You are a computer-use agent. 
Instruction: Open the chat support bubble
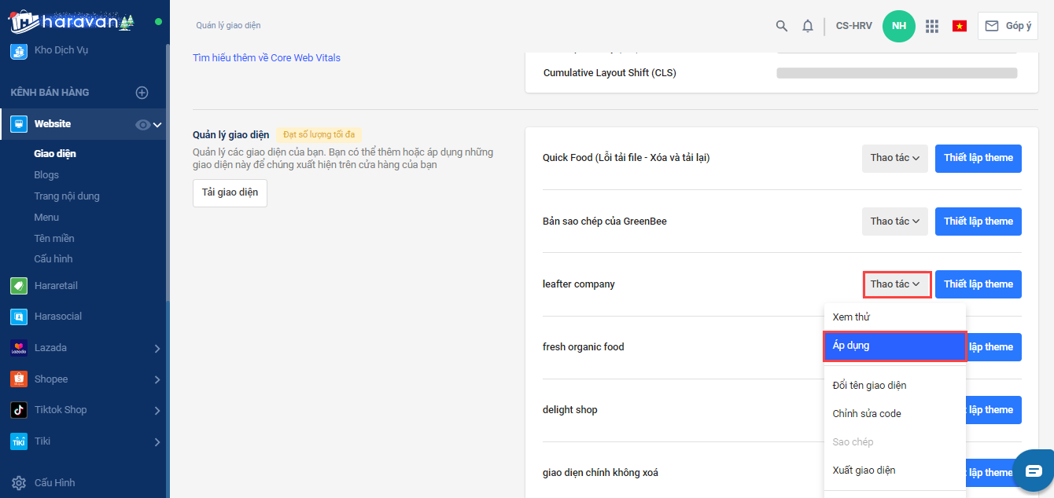click(x=1033, y=470)
